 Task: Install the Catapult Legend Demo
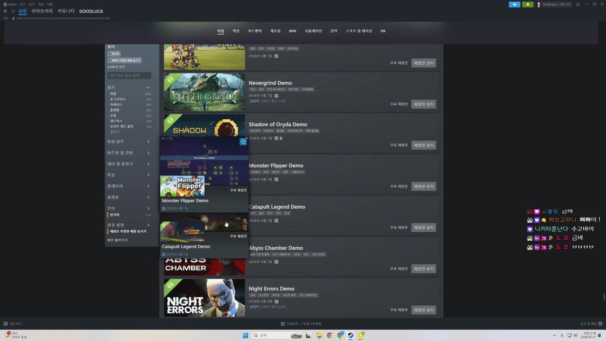click(424, 228)
